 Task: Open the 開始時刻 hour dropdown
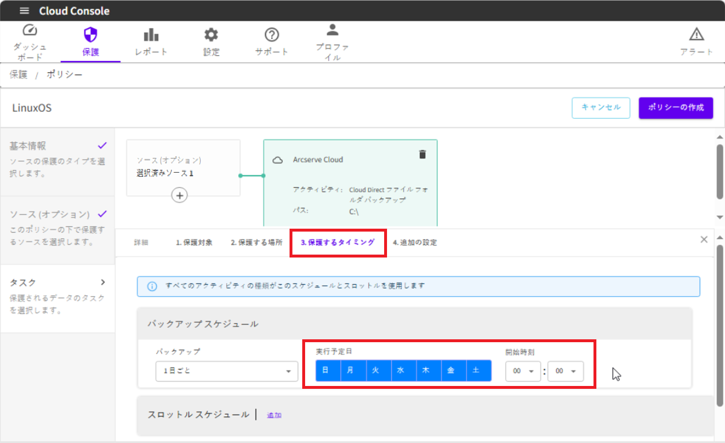[x=523, y=371]
